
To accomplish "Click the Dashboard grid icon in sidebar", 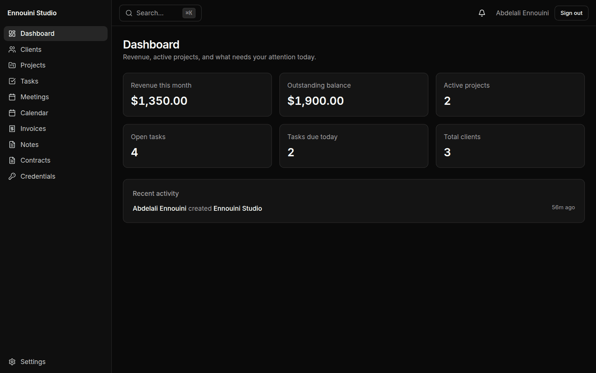I will [12, 34].
